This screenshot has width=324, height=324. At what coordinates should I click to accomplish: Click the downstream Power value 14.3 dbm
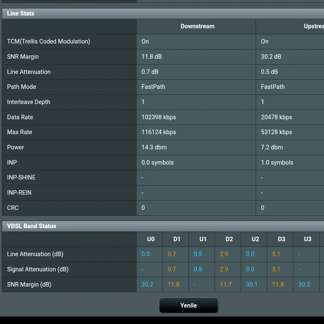click(x=154, y=147)
